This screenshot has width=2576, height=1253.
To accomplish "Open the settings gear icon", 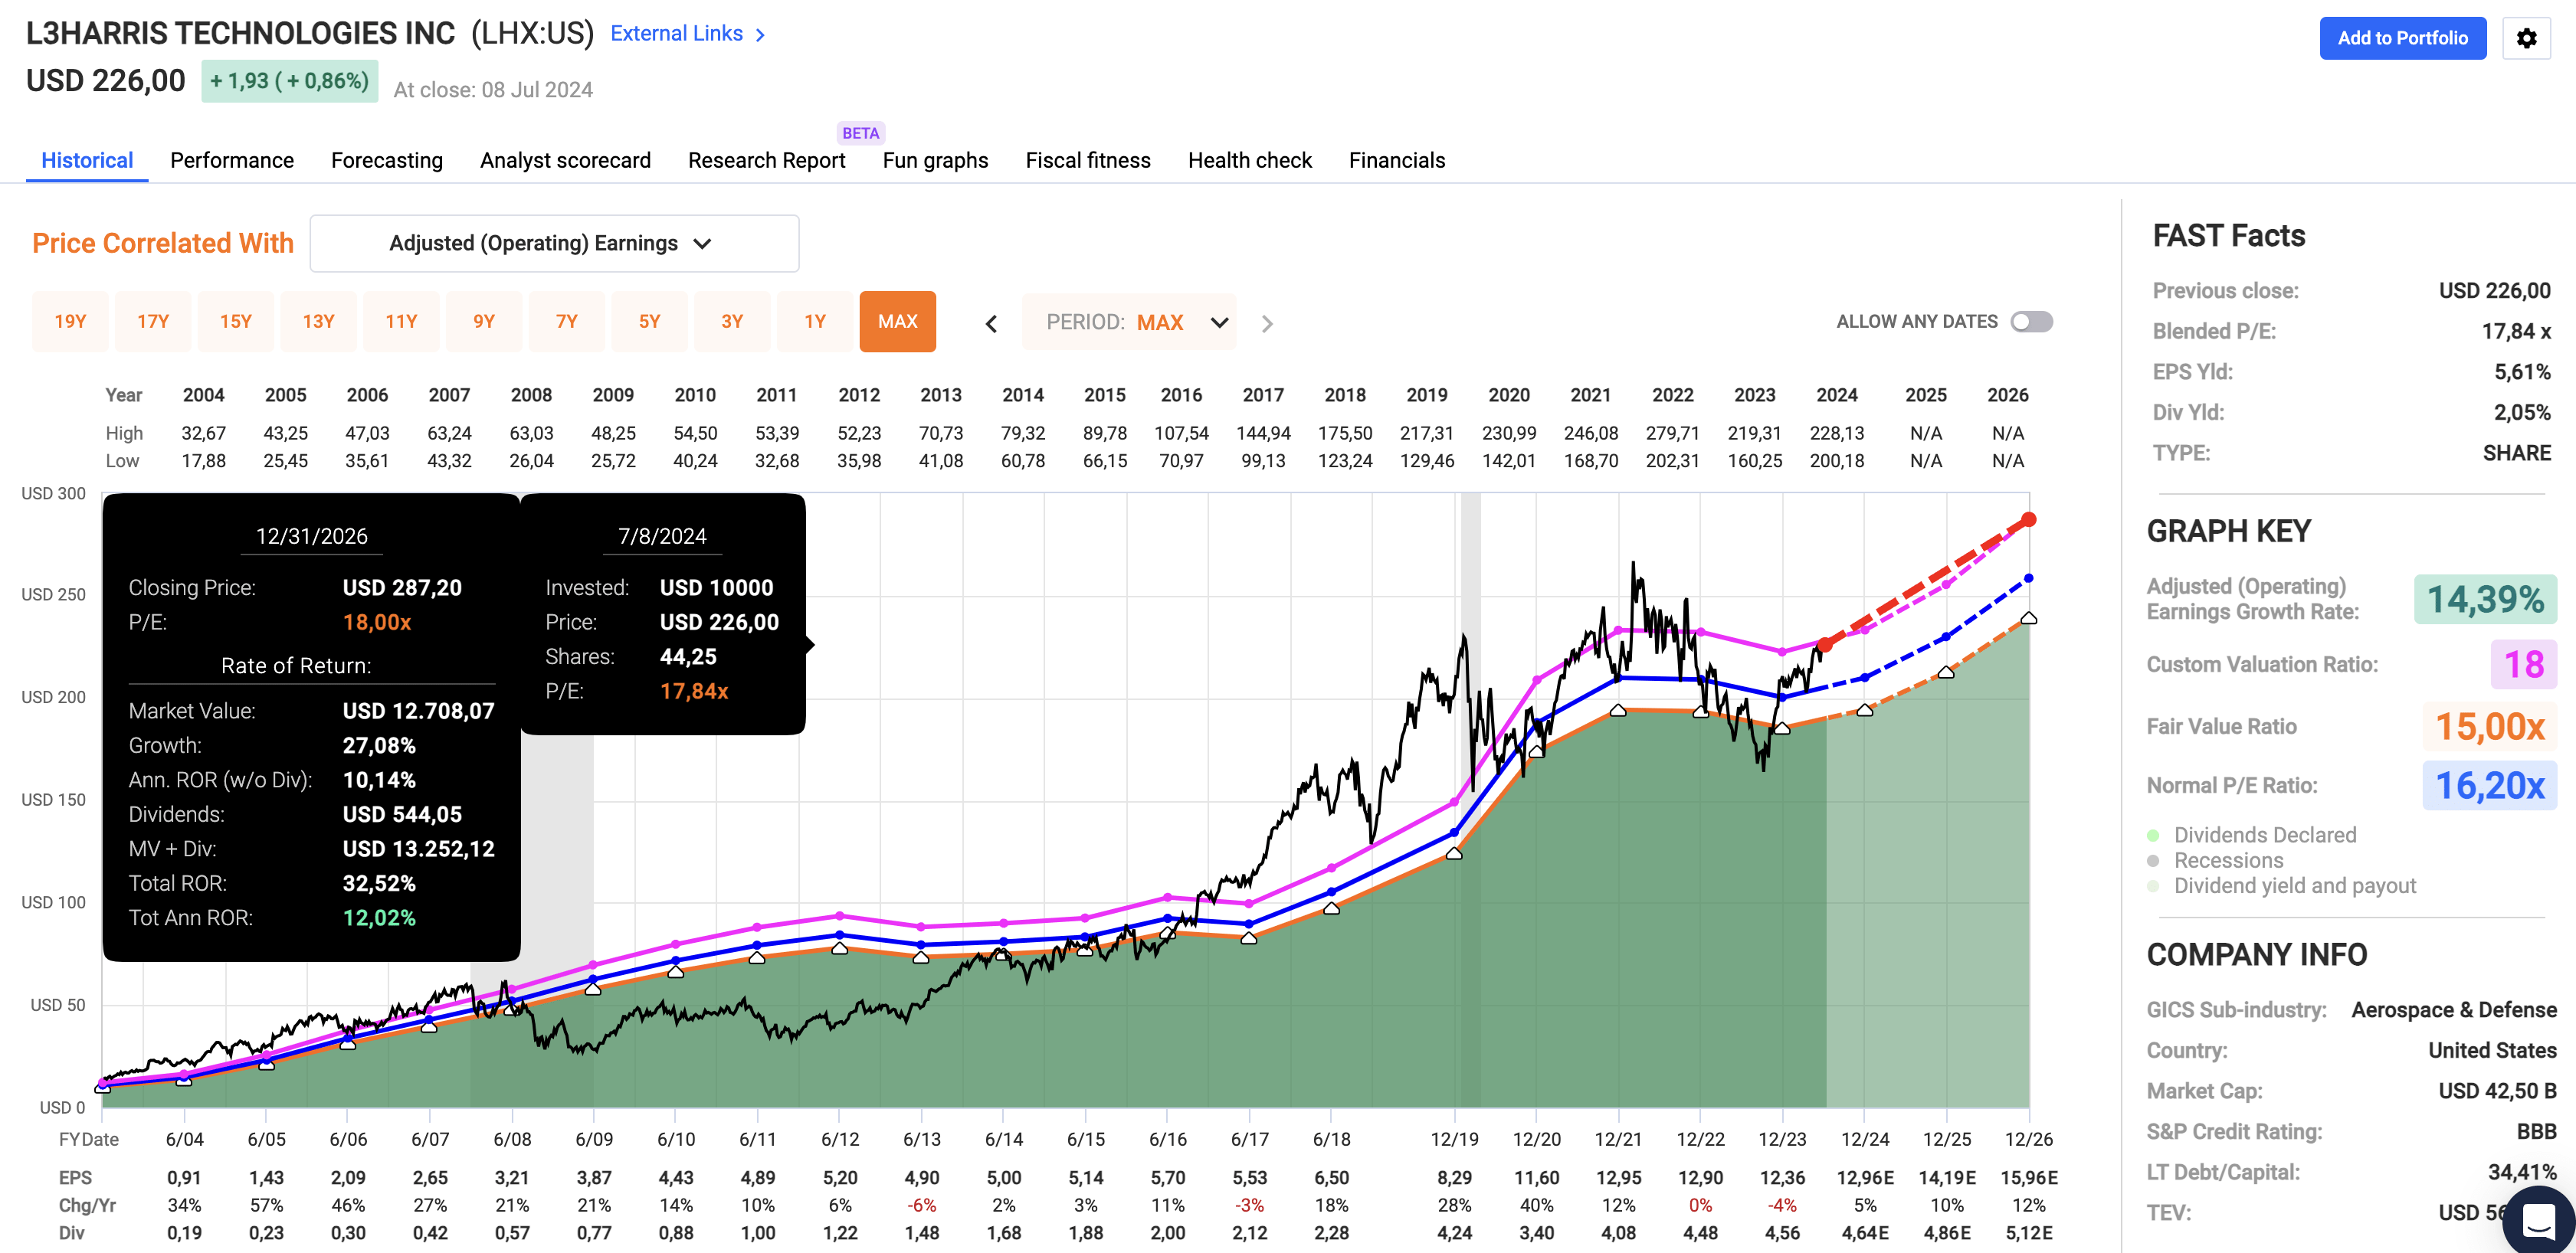I will (x=2526, y=38).
